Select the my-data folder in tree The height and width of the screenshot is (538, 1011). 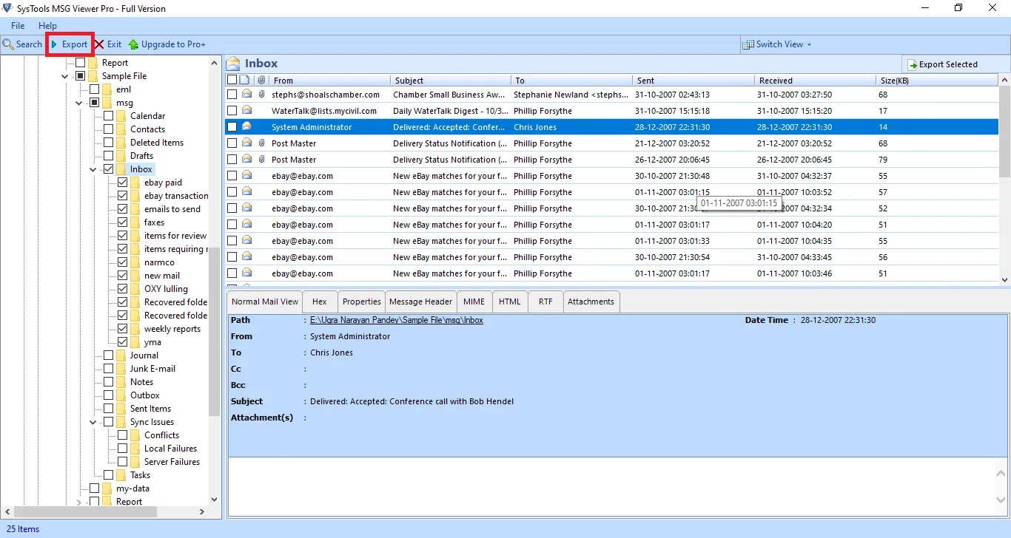(132, 488)
